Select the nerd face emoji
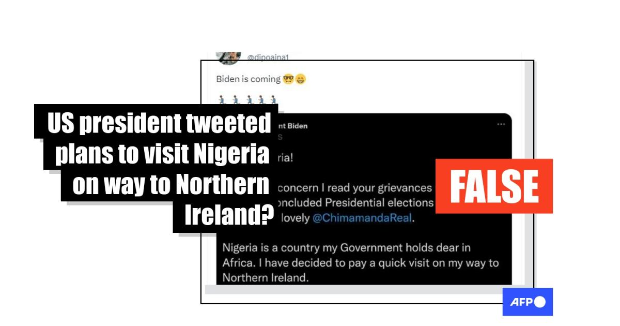The height and width of the screenshot is (326, 620). pos(288,79)
